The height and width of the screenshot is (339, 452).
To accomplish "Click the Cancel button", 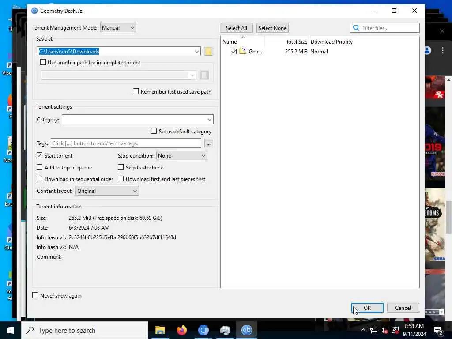I will tap(403, 308).
